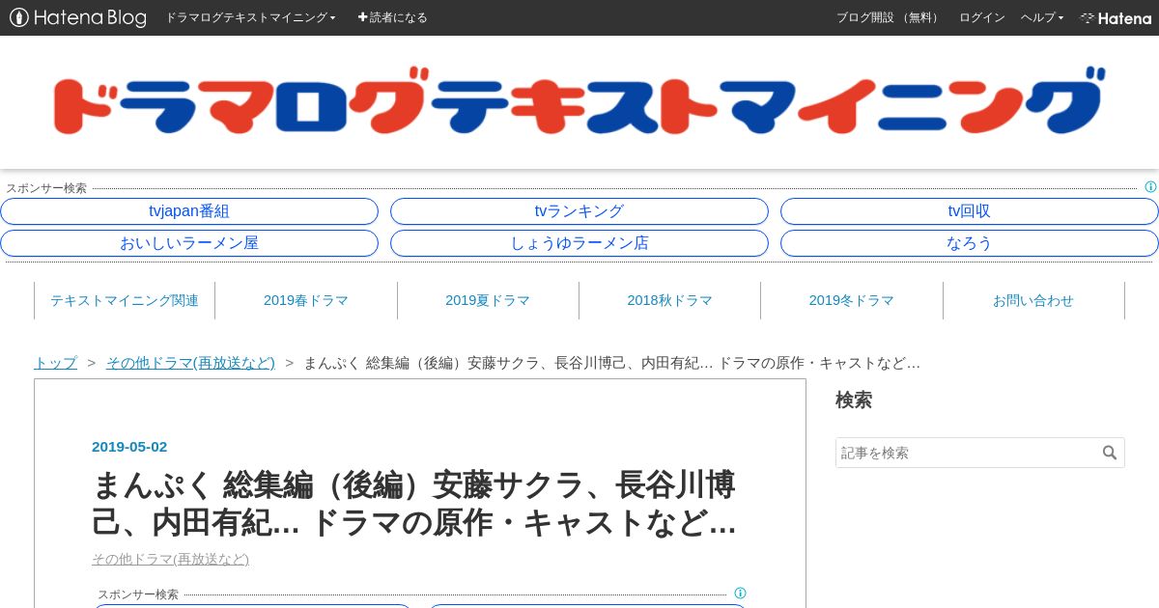Click the ad info icon beside top スポンサー検索
The image size is (1159, 608).
[x=1150, y=187]
